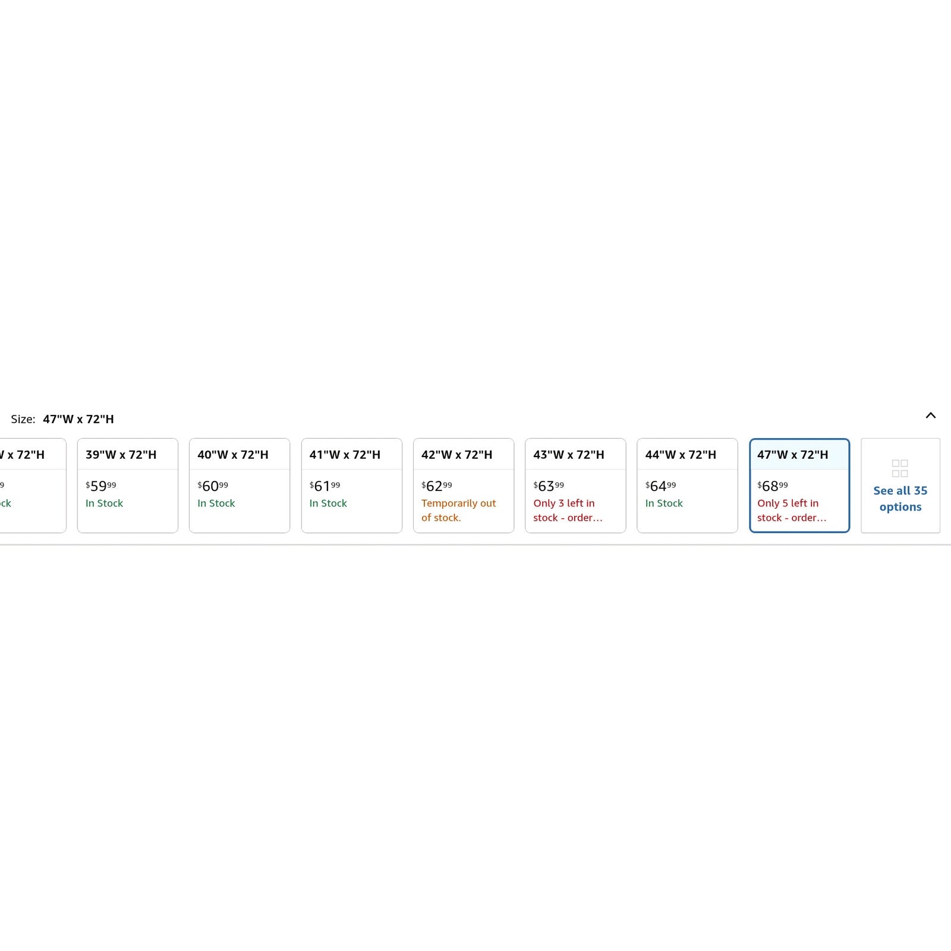Click In Stock under 44"W size
The height and width of the screenshot is (951, 951).
point(664,503)
